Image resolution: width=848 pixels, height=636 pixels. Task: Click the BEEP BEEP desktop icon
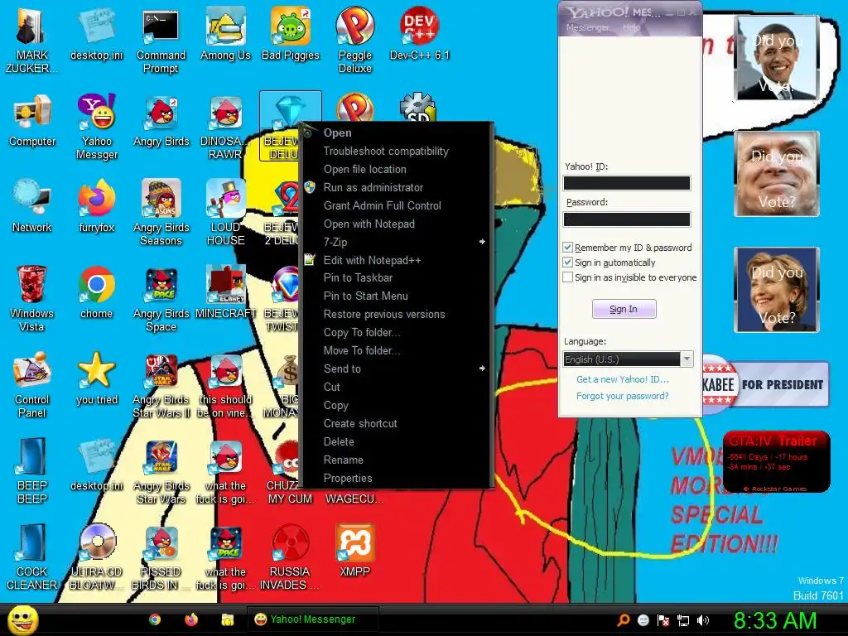click(x=32, y=471)
